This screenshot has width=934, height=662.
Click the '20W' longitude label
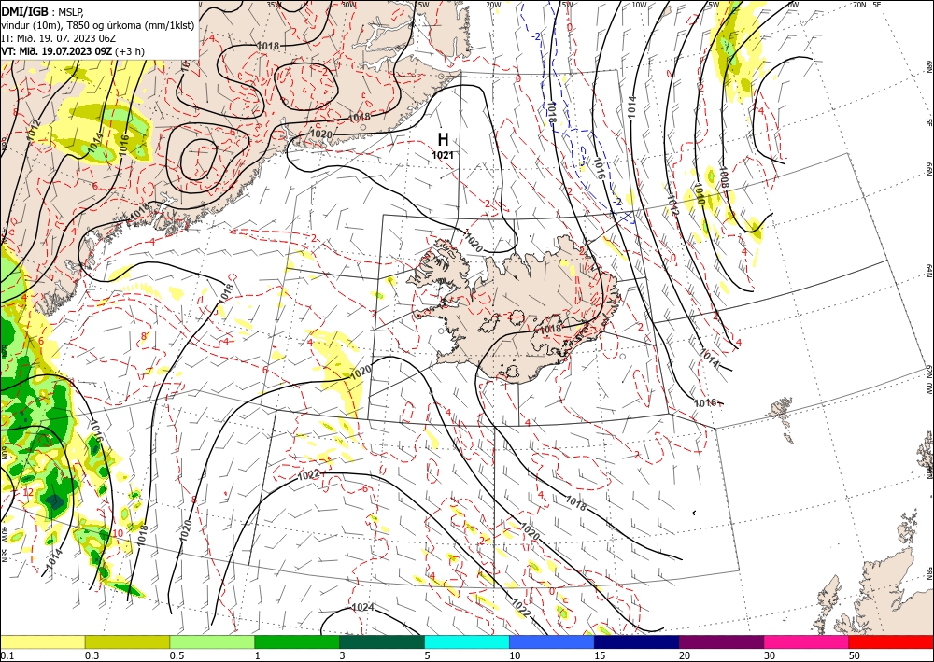tap(493, 5)
